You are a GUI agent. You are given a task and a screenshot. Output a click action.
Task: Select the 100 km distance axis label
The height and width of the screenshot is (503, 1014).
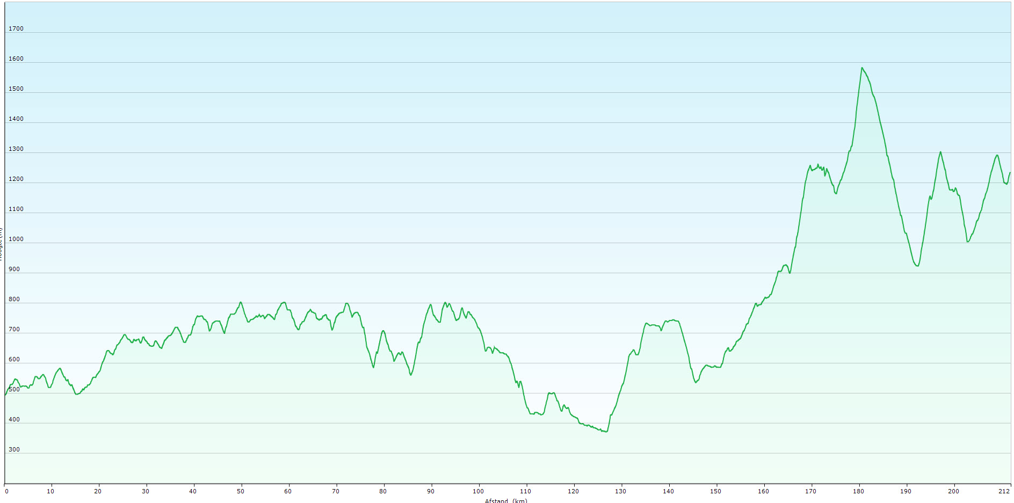tap(478, 491)
